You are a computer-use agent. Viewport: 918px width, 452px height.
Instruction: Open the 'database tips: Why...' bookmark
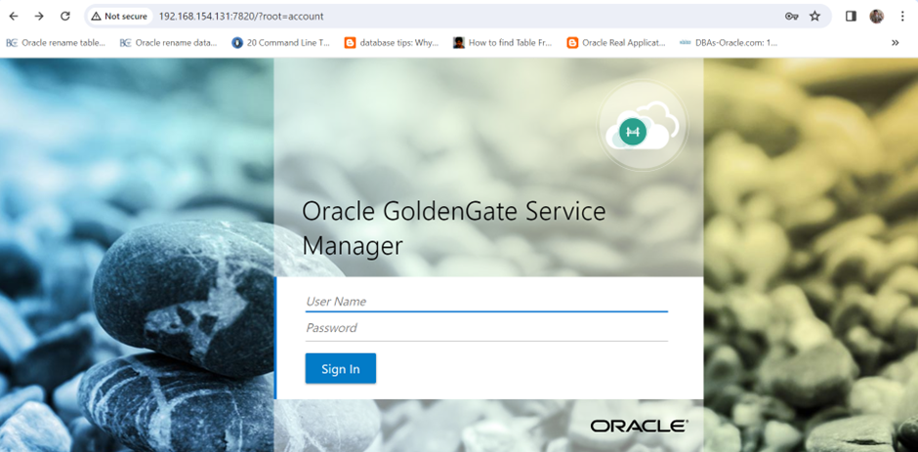point(392,43)
